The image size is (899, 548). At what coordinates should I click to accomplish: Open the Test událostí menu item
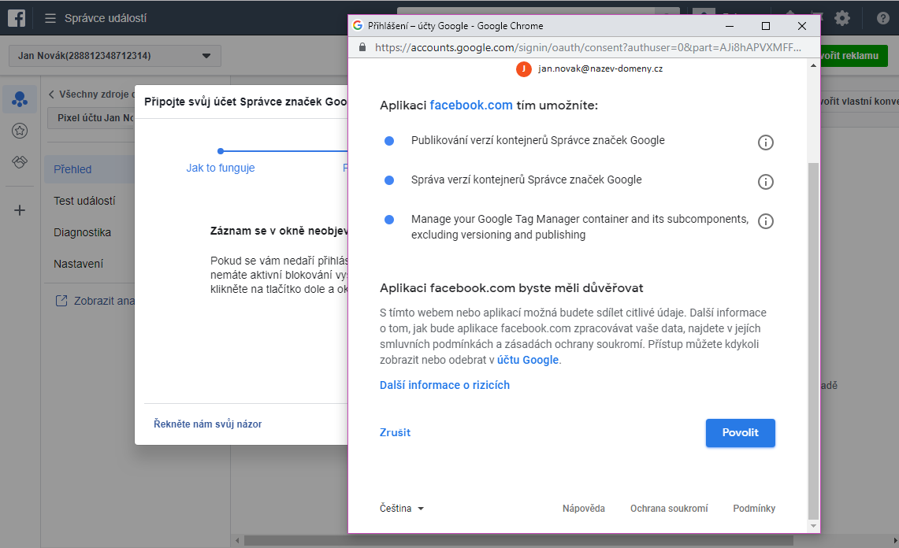(84, 201)
